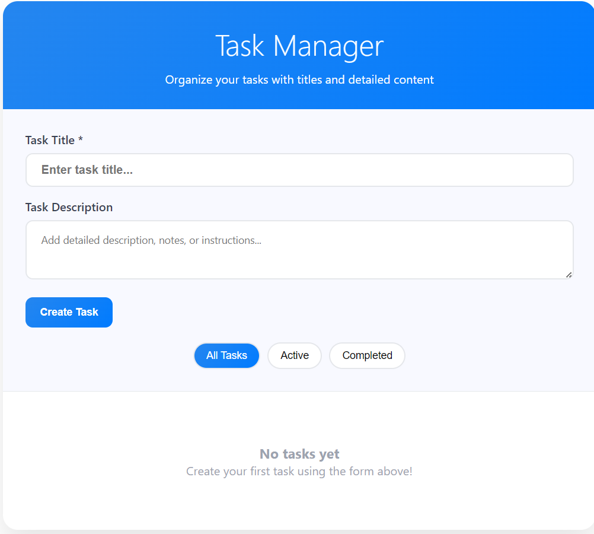
Task: Click the Task Manager heading
Action: tap(299, 46)
